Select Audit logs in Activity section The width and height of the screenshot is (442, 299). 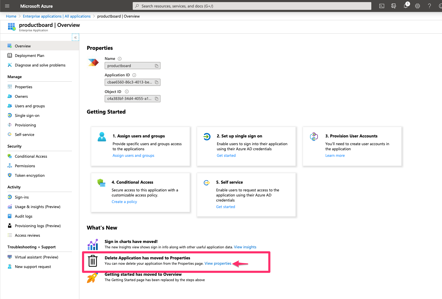point(24,216)
